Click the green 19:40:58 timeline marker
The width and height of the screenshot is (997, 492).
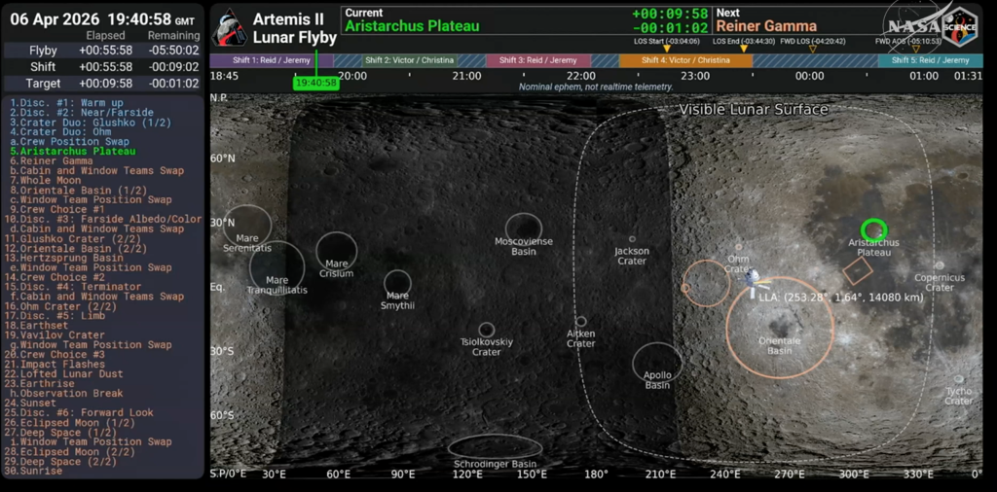tap(315, 84)
